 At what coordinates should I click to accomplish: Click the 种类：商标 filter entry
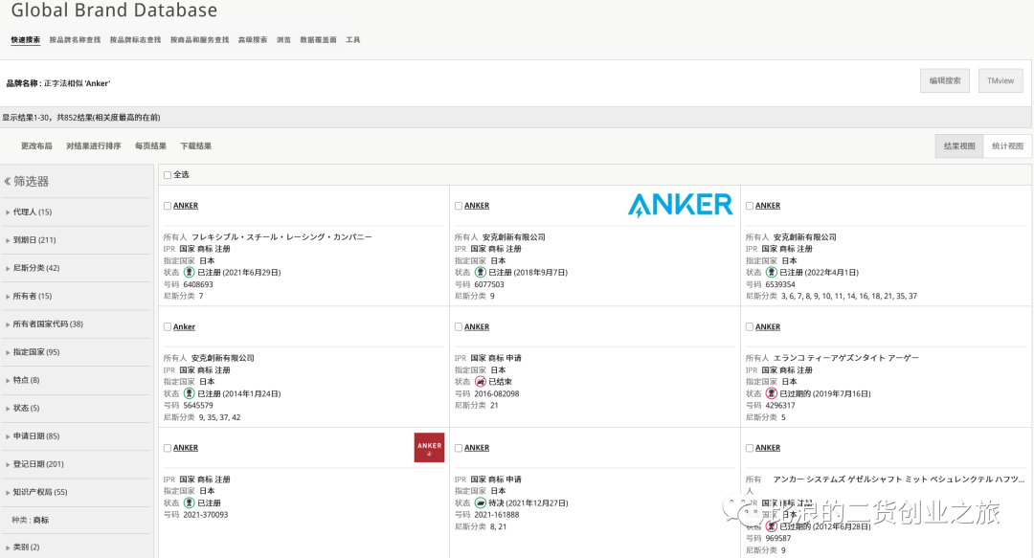click(31, 520)
